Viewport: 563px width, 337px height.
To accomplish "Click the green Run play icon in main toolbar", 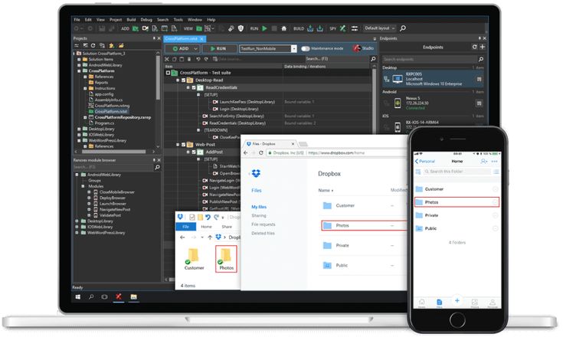I will pos(264,28).
